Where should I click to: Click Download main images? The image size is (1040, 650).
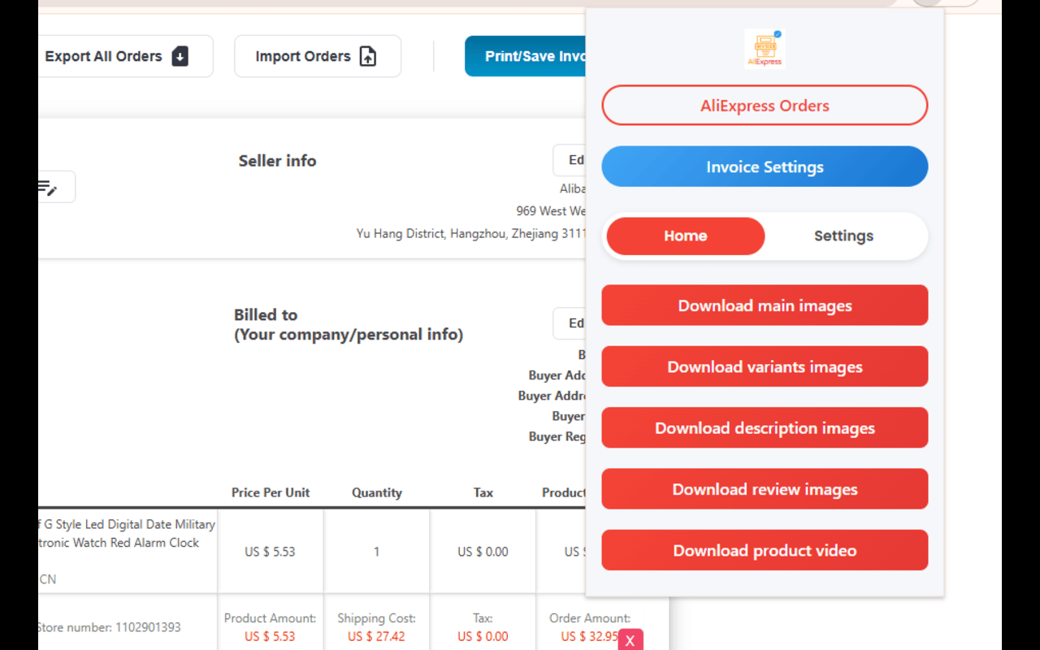(765, 305)
